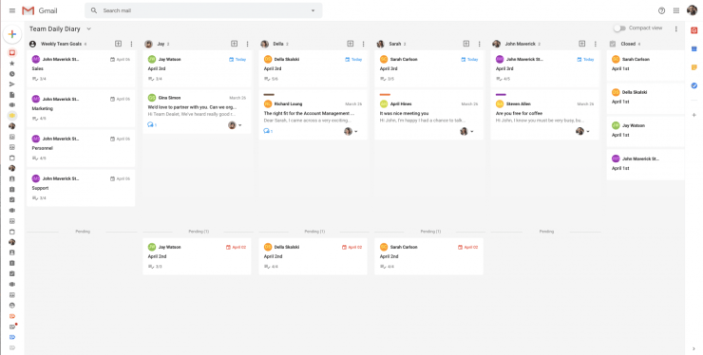
Task: Add a card to the Jay column
Action: [x=234, y=44]
